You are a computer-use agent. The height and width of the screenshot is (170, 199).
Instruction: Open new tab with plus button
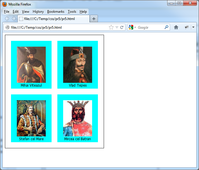tap(94, 19)
